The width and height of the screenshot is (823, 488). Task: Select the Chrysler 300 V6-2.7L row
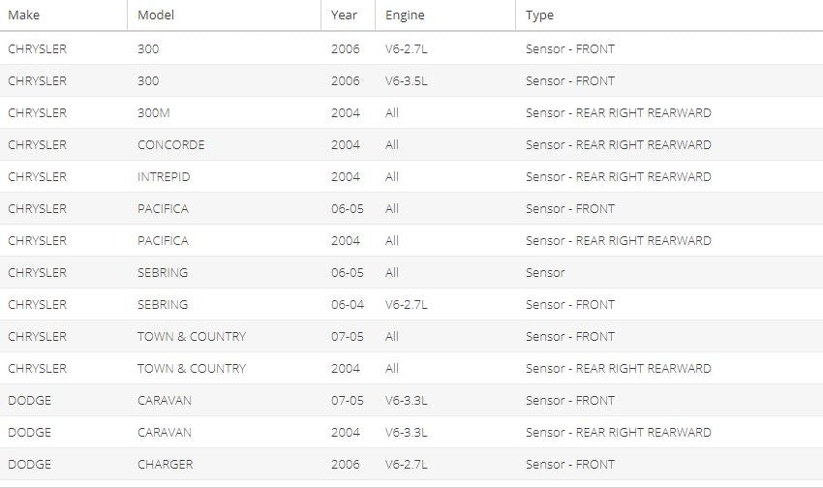point(411,48)
